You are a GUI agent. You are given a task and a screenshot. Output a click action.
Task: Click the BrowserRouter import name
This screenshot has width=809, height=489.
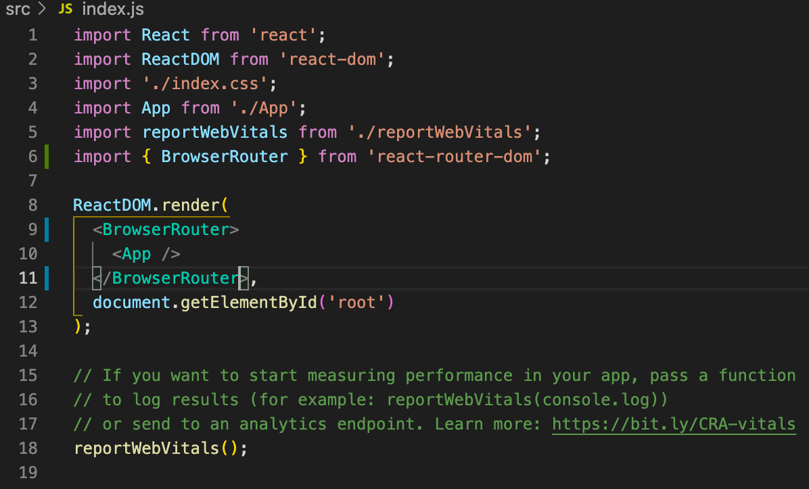click(x=224, y=156)
